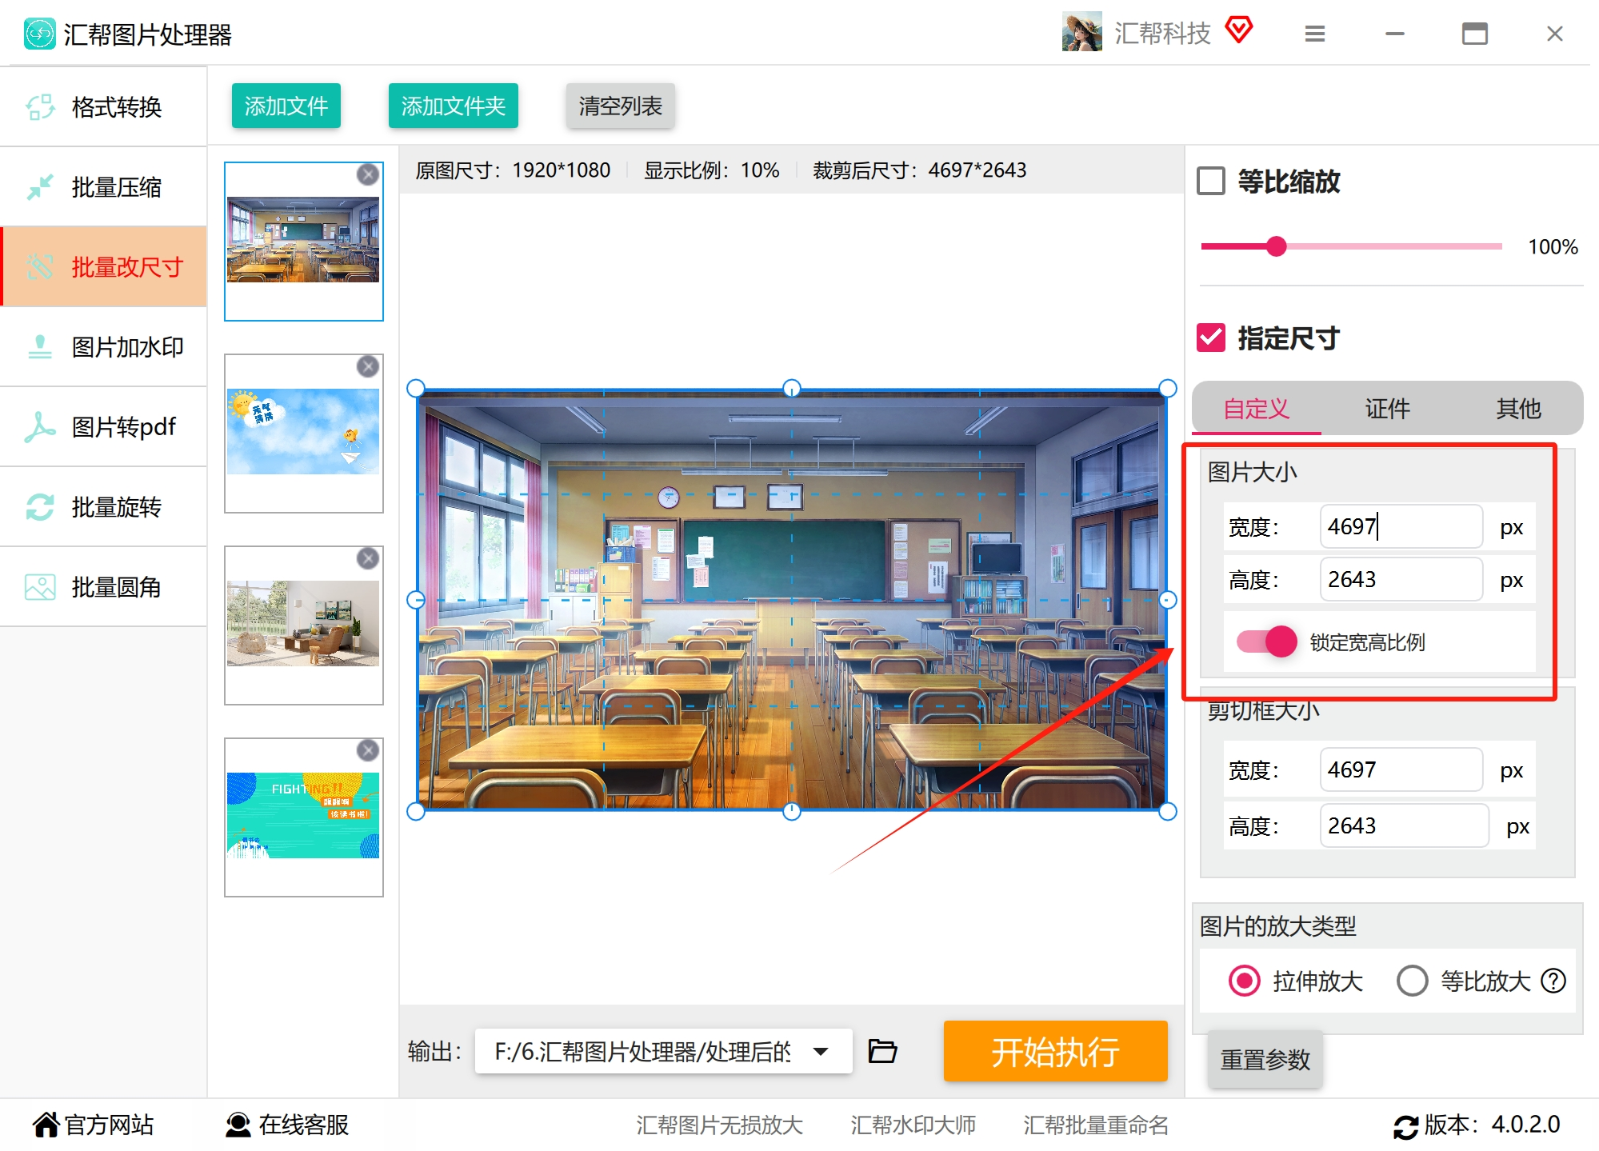Remove the classroom thumbnail with its X

click(367, 174)
